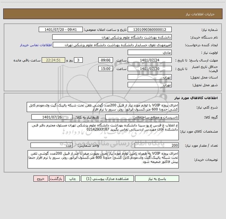Click the delivery city field 'تهران'

tap(150, 85)
